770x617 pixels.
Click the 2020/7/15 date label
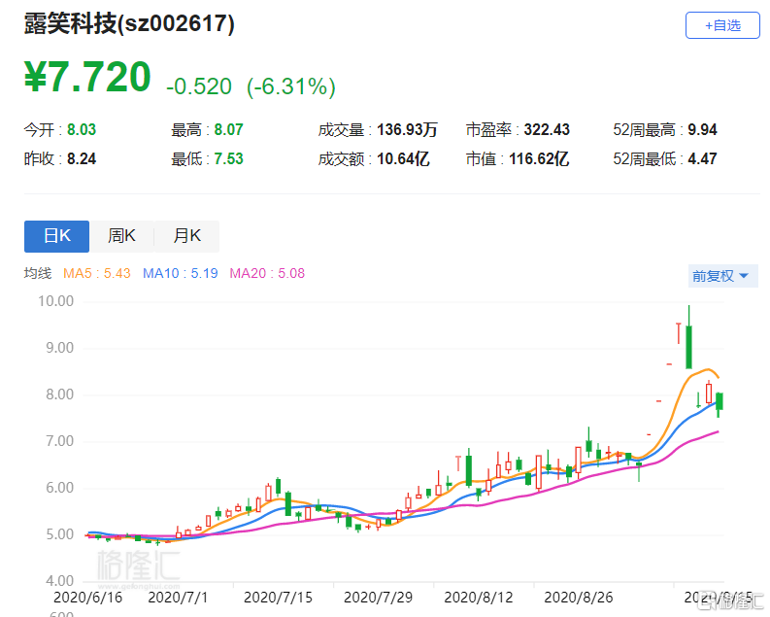point(278,598)
